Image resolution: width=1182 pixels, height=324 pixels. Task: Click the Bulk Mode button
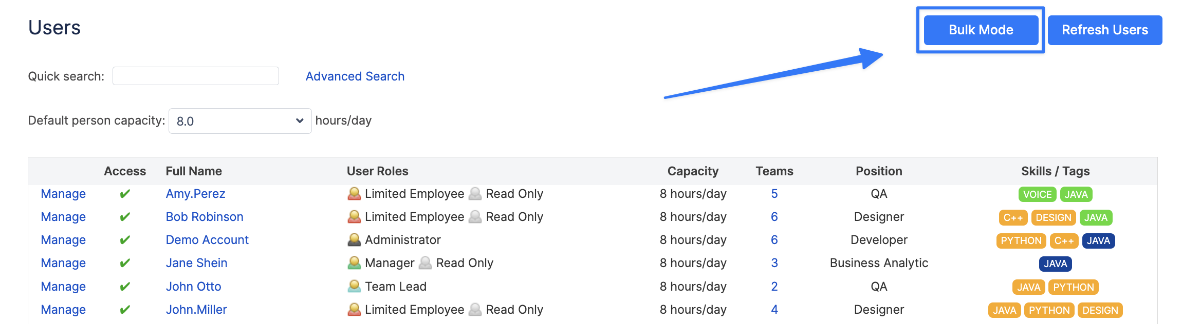click(981, 30)
